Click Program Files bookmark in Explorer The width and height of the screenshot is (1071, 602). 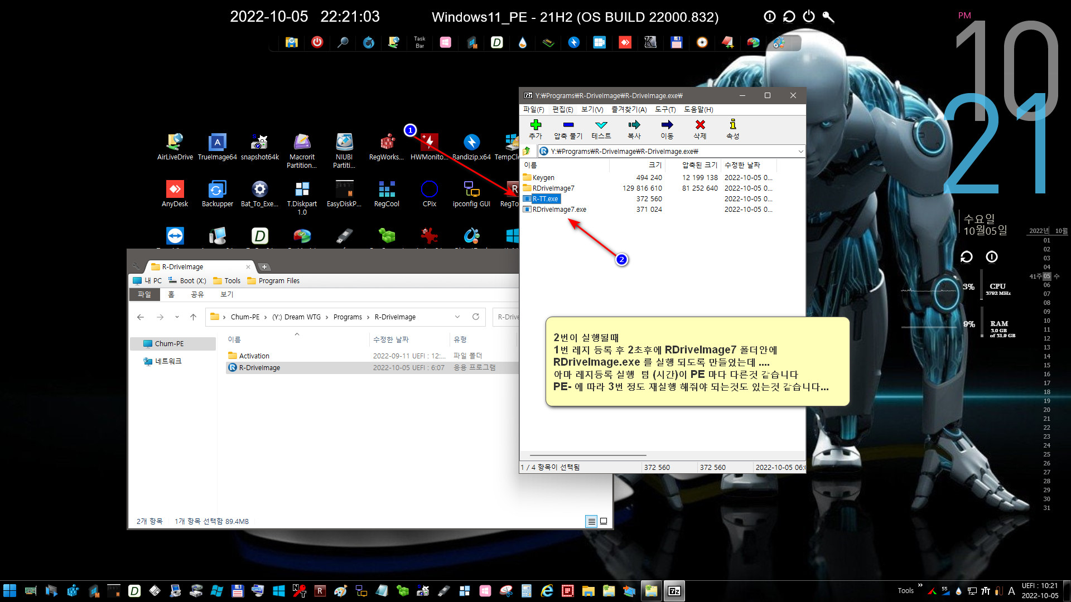pyautogui.click(x=273, y=280)
